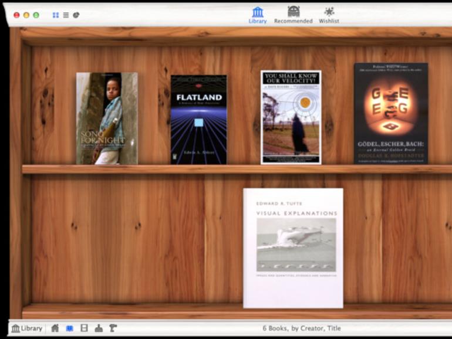The width and height of the screenshot is (452, 339).
Task: Click the shelf box icon in bottom bar
Action: [x=84, y=328]
